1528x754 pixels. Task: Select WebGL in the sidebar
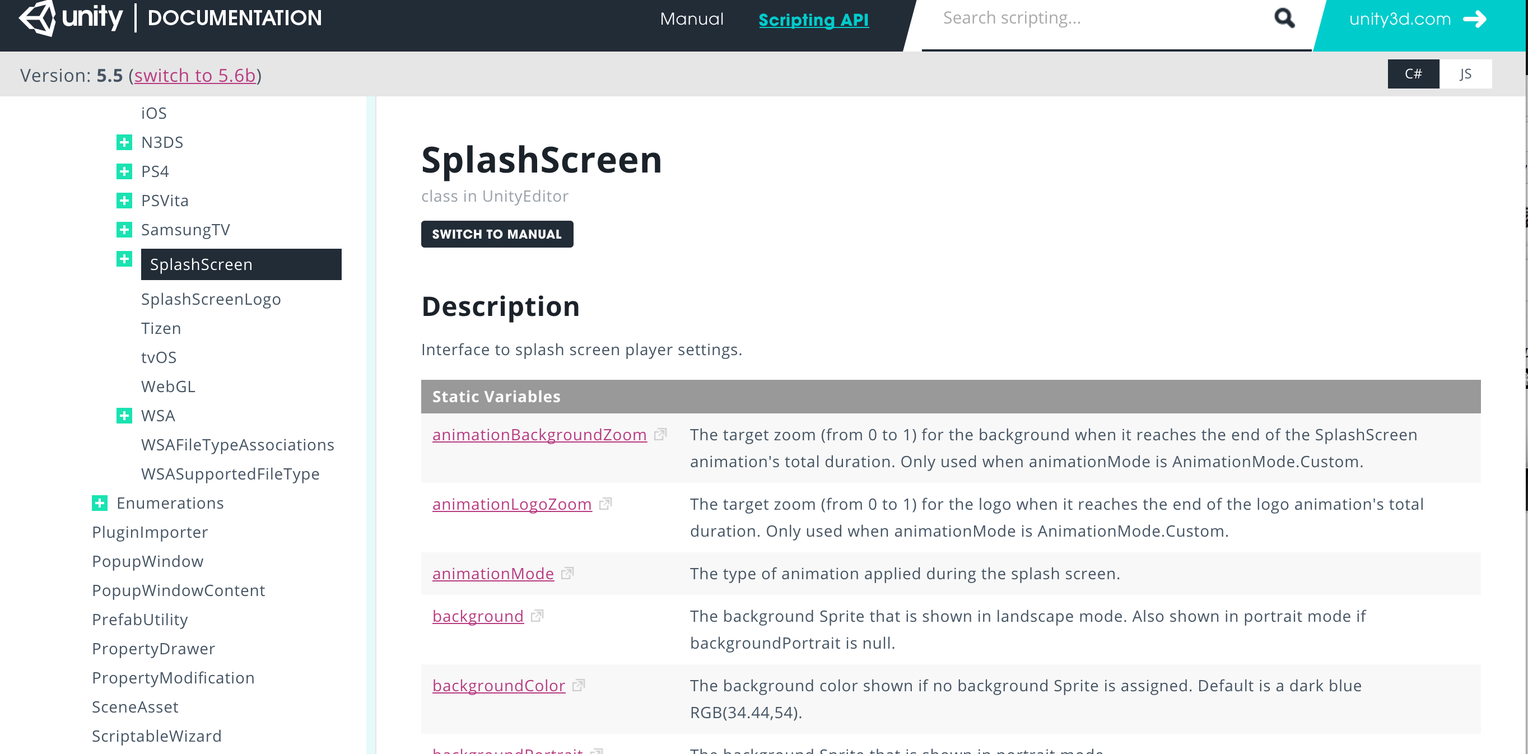click(x=168, y=386)
